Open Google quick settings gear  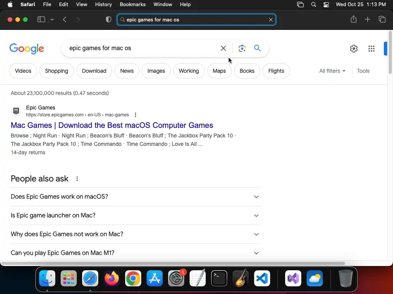[x=353, y=49]
